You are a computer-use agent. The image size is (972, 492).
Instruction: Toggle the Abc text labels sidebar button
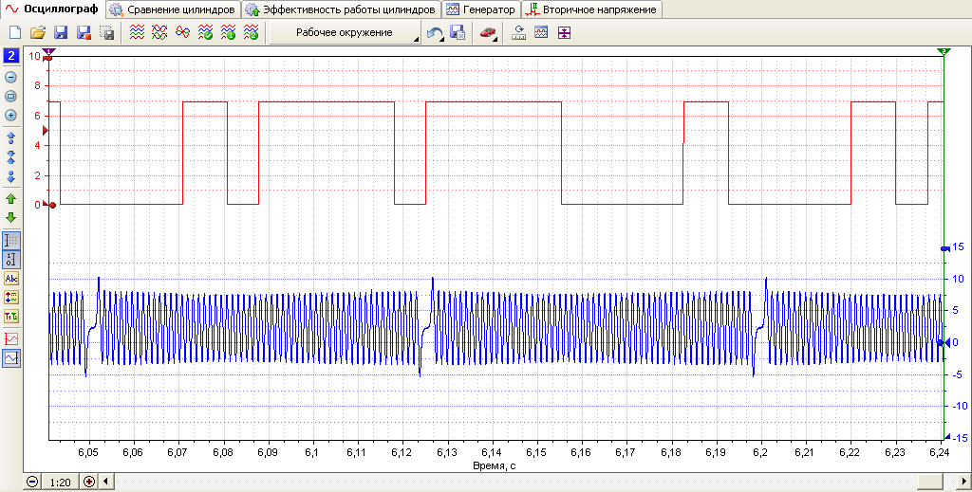coord(11,279)
